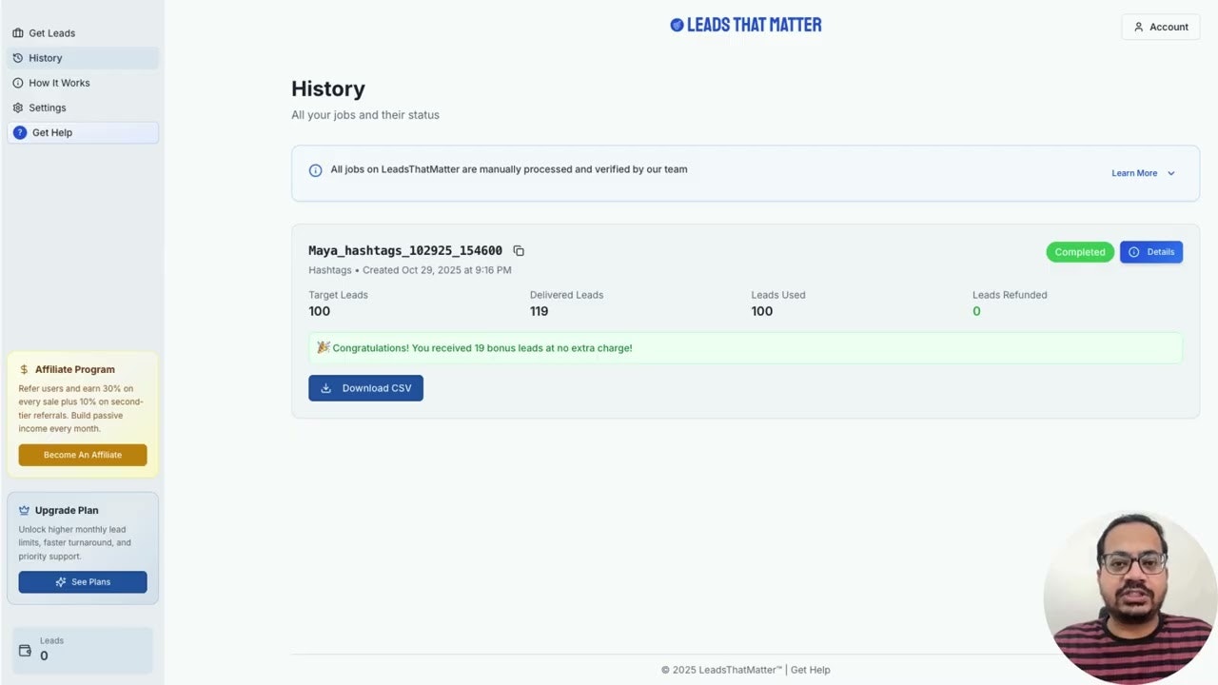
Task: Click the user icon in Account button
Action: [1139, 27]
